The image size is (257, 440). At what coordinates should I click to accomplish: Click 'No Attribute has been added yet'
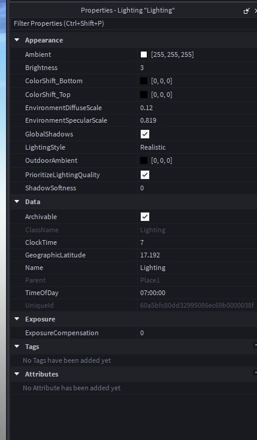point(72,388)
